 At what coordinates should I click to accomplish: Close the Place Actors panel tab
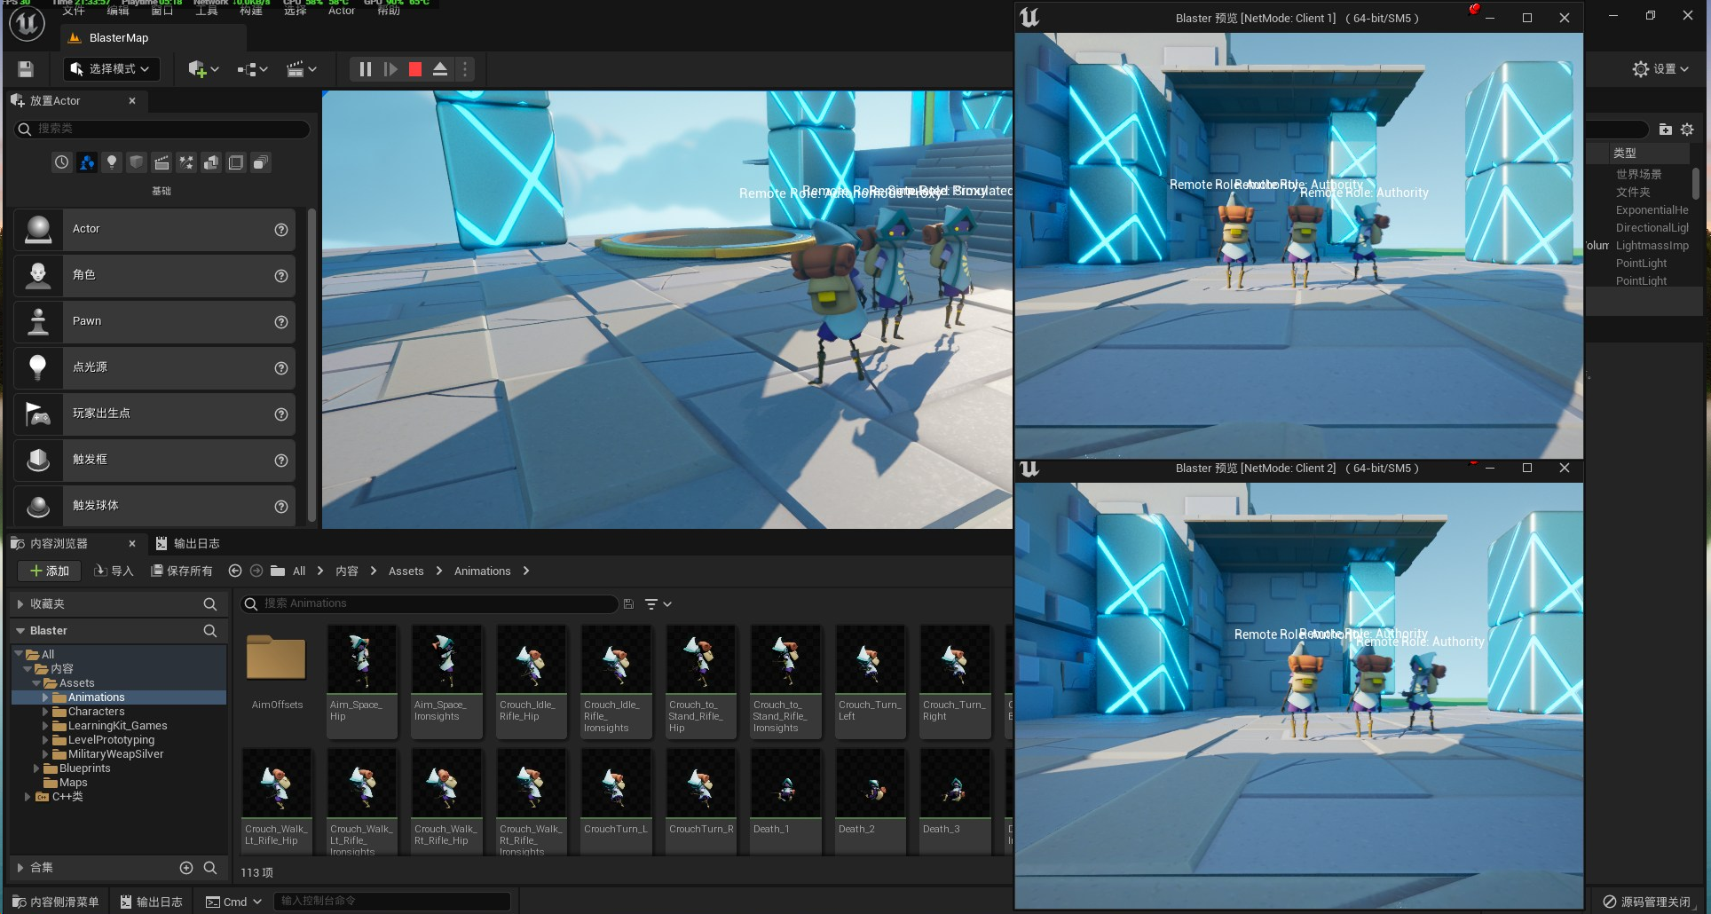pos(132,101)
